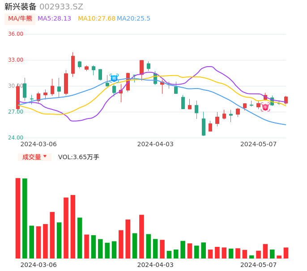Click the tallest red volume bar at far left
Image resolution: width=307 pixels, height=271 pixels.
[x=18, y=218]
